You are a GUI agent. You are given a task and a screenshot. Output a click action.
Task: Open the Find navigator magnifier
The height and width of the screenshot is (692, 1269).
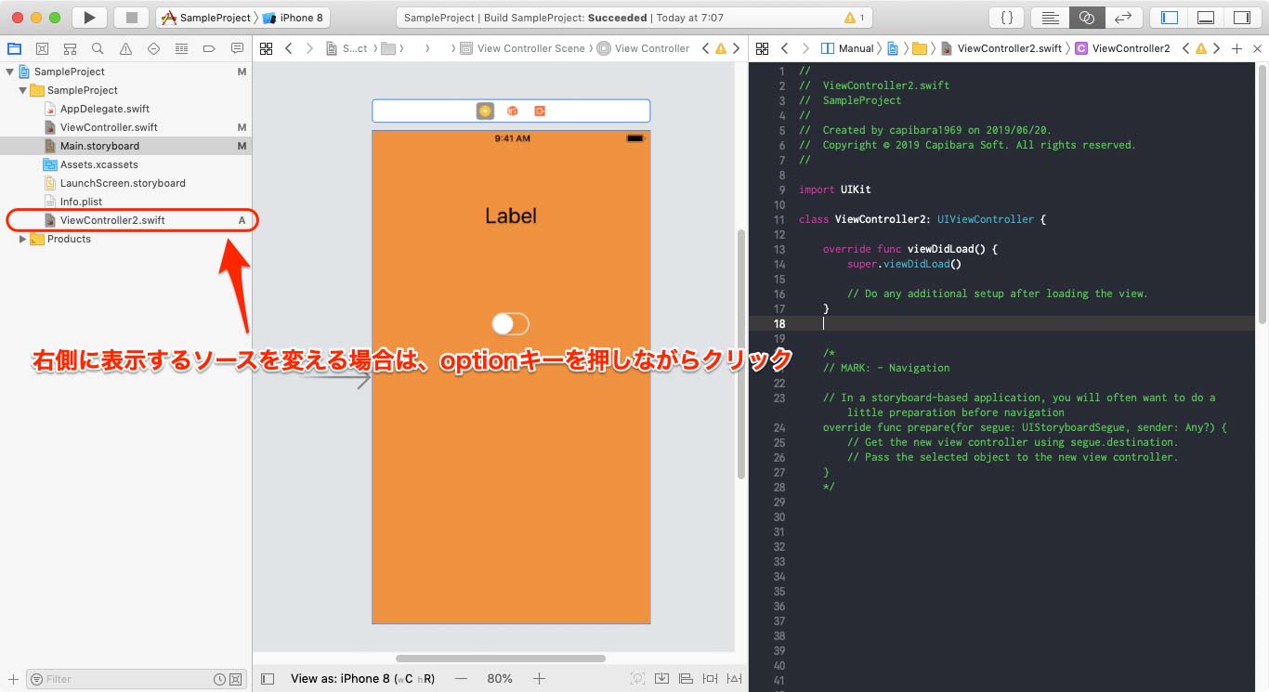[98, 48]
